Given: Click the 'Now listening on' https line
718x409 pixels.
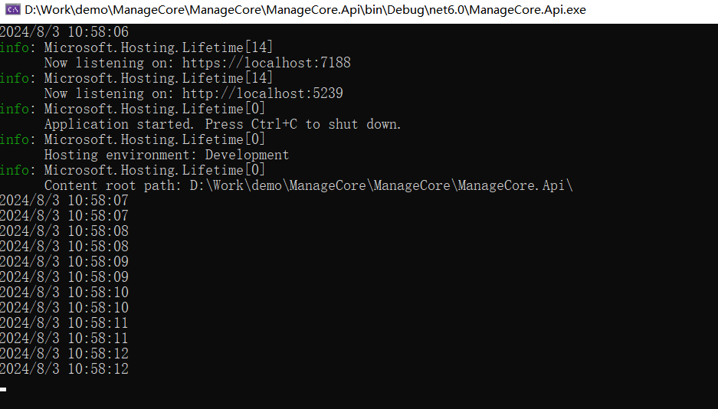Looking at the screenshot, I should [x=197, y=63].
